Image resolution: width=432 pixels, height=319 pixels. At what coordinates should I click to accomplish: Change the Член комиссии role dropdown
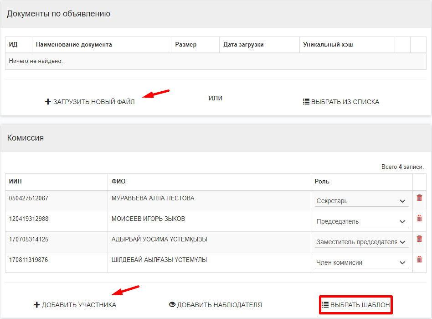[x=361, y=262]
